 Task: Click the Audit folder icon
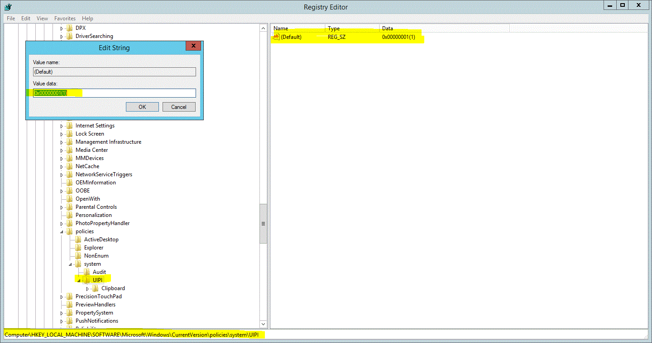click(x=87, y=272)
